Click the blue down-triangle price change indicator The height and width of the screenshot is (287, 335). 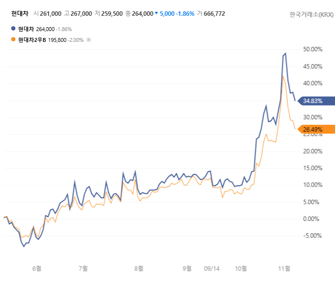[157, 14]
